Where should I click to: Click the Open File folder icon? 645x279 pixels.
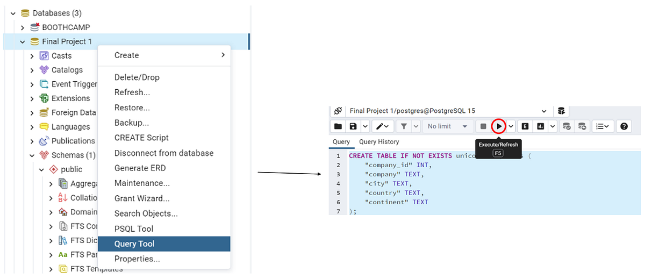point(338,126)
